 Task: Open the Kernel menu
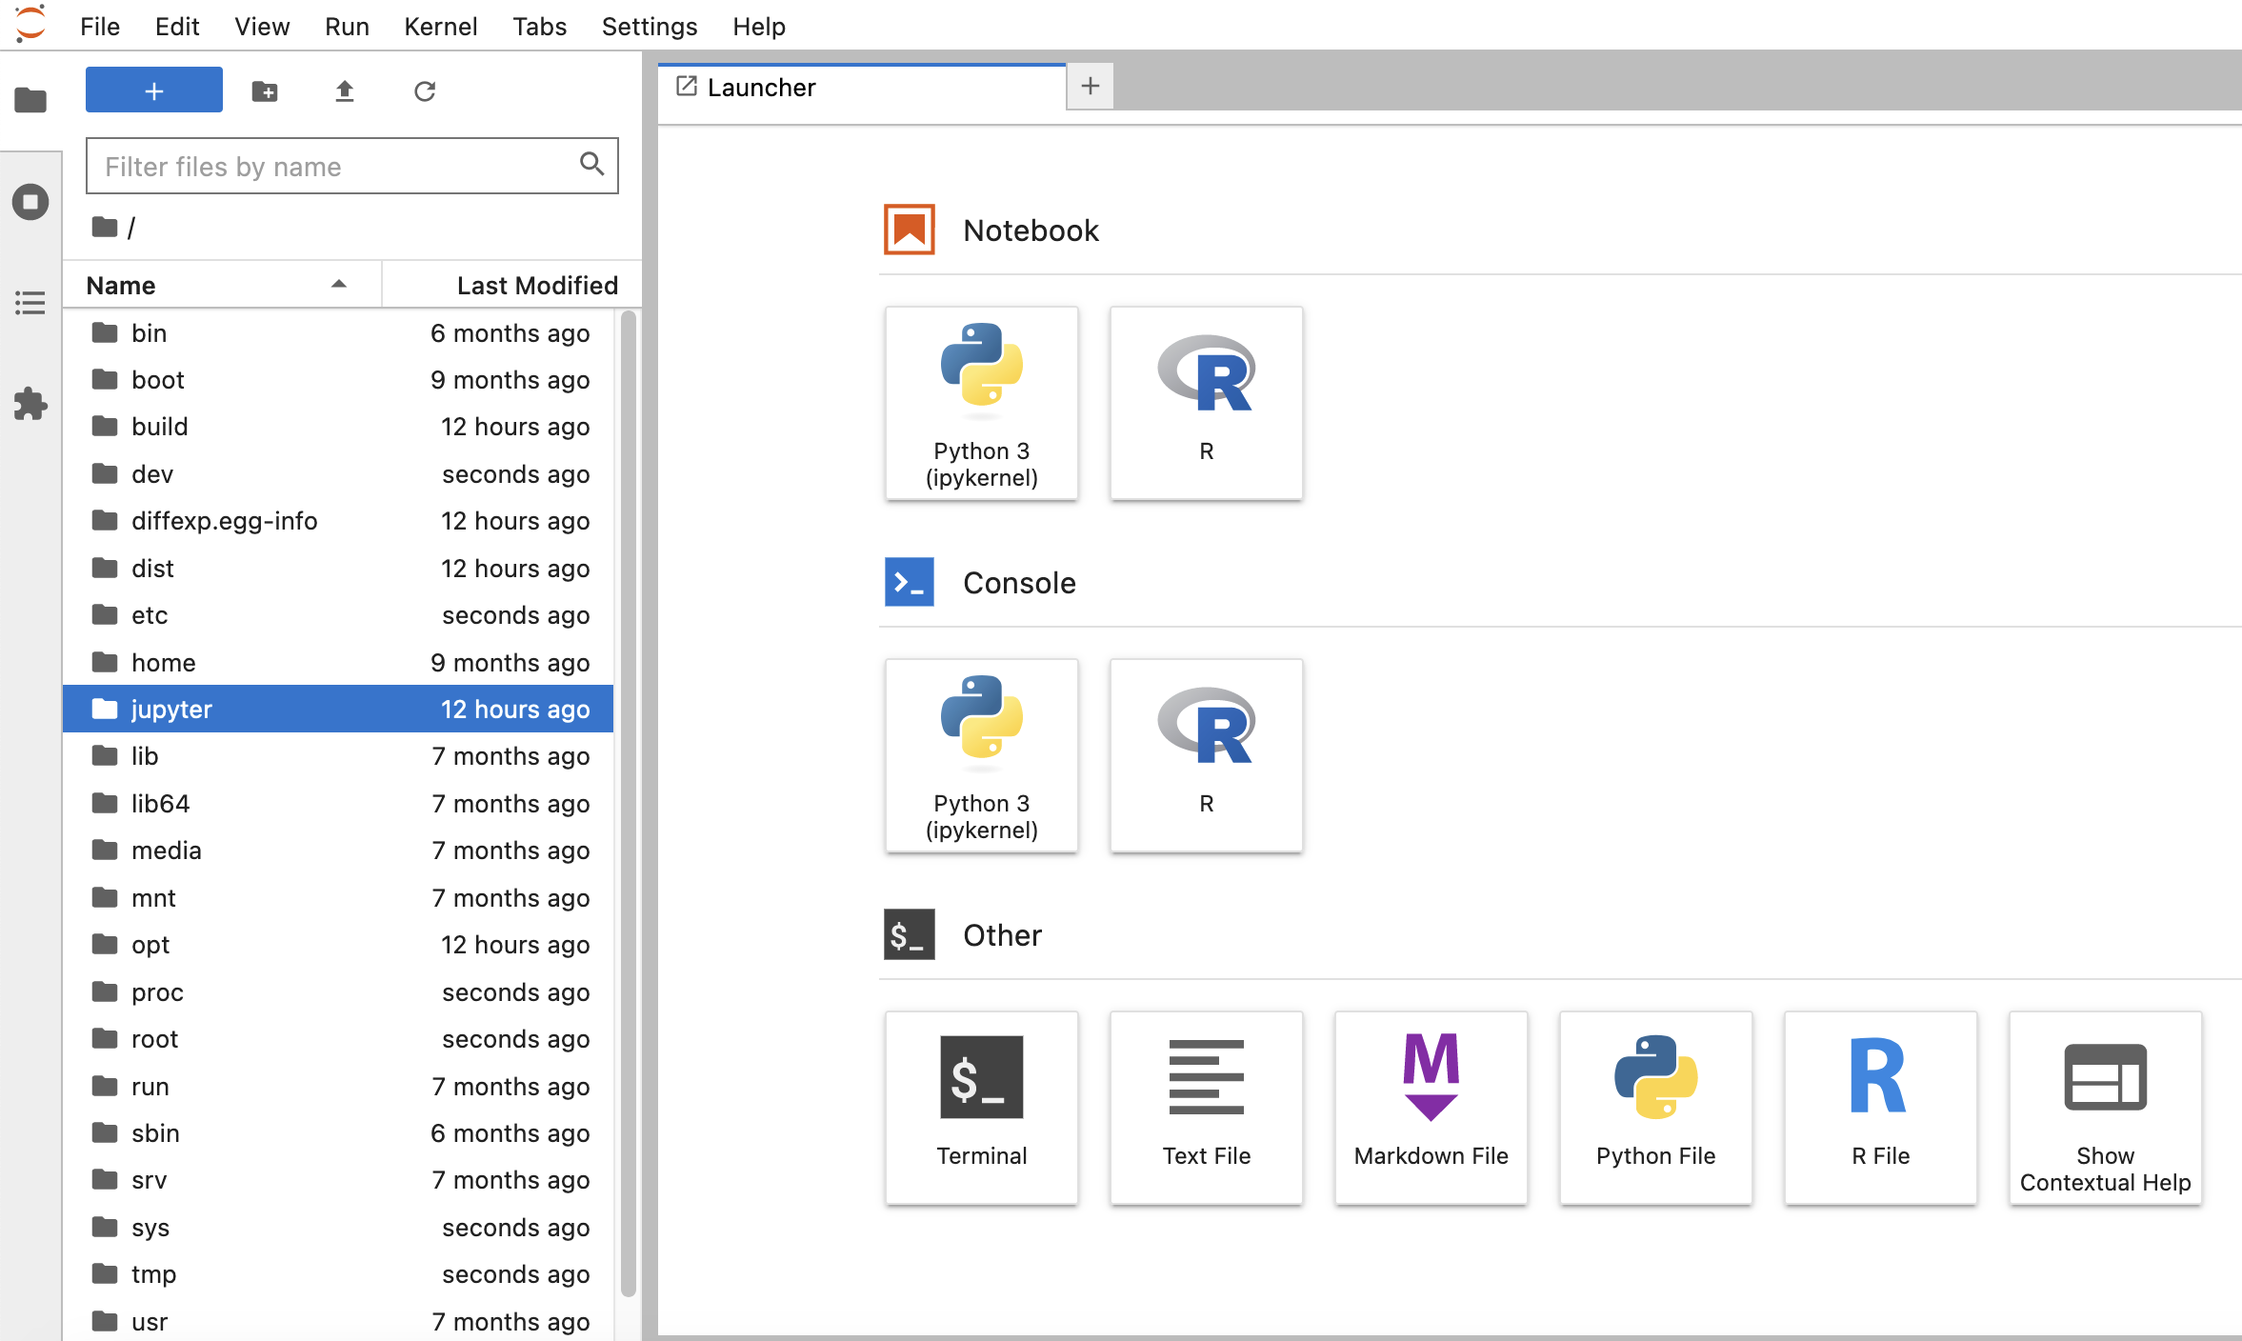tap(440, 26)
